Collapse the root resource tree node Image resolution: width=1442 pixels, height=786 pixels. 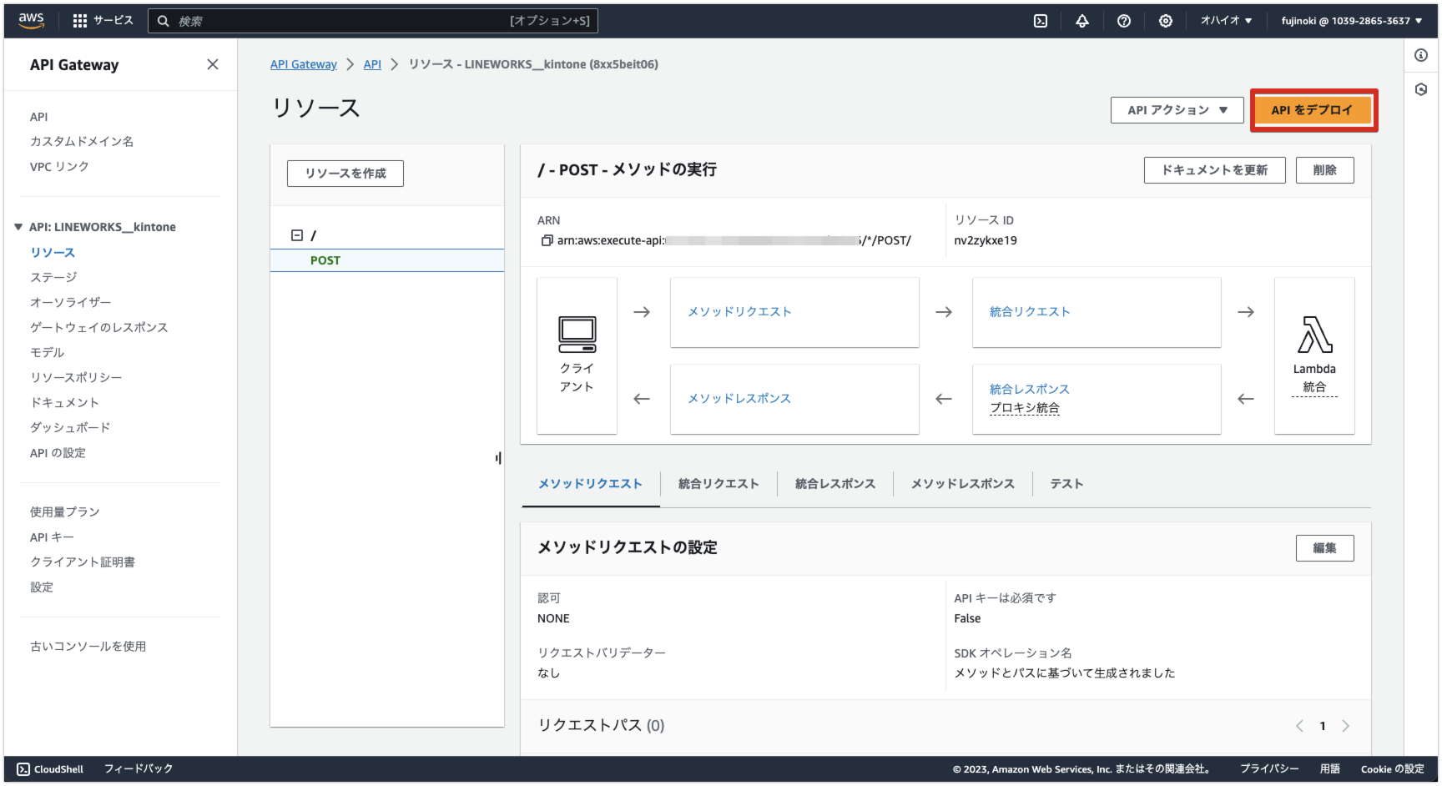(296, 235)
